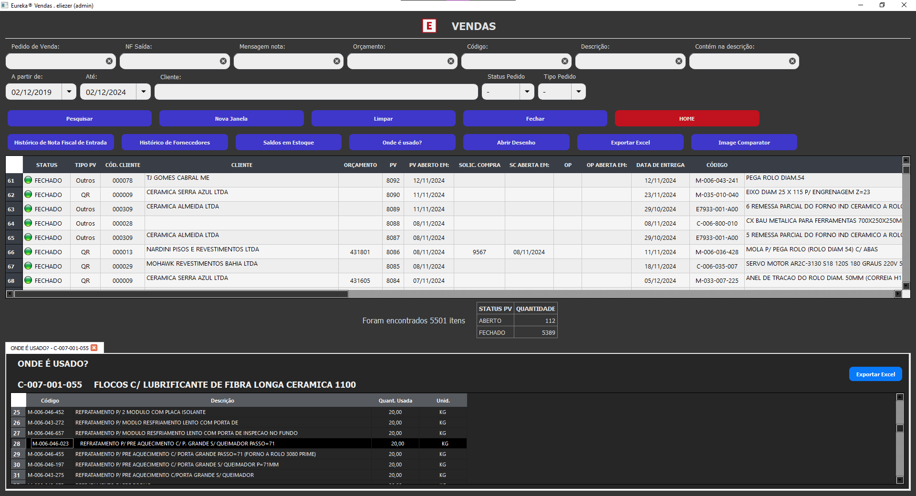Click FECHADO quantity 5389 cell

click(535, 332)
